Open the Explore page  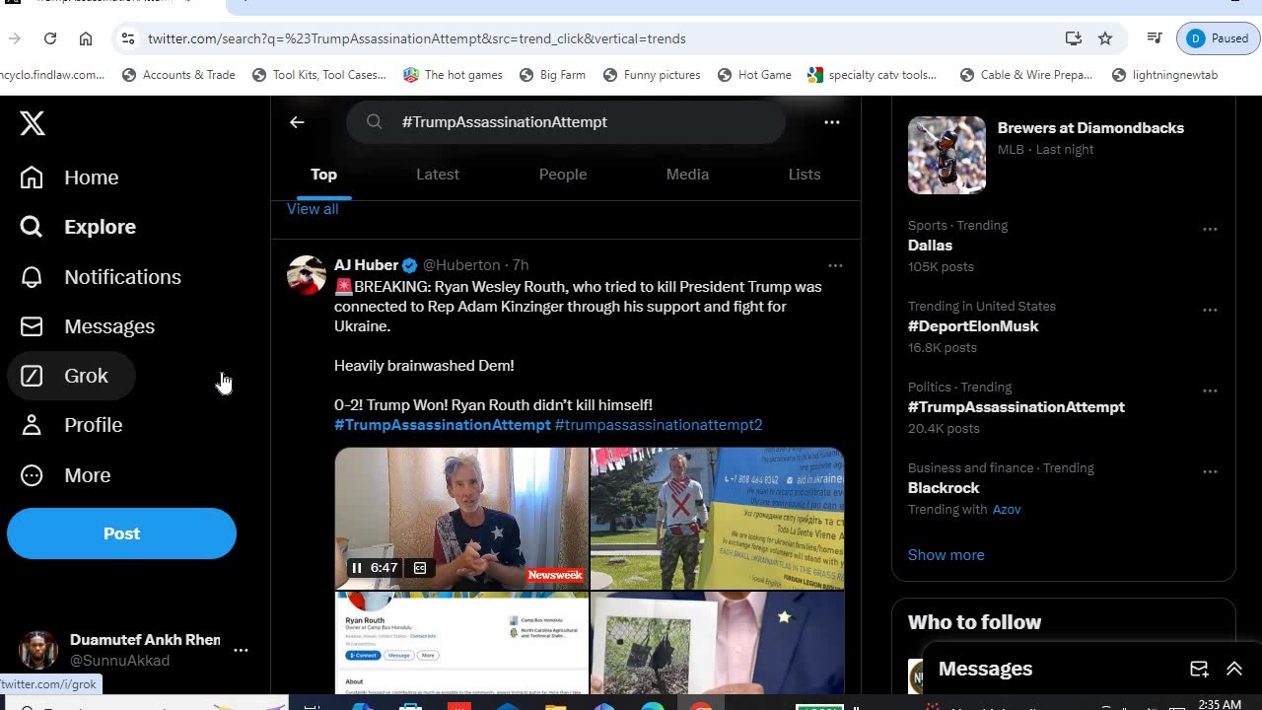[x=78, y=227]
